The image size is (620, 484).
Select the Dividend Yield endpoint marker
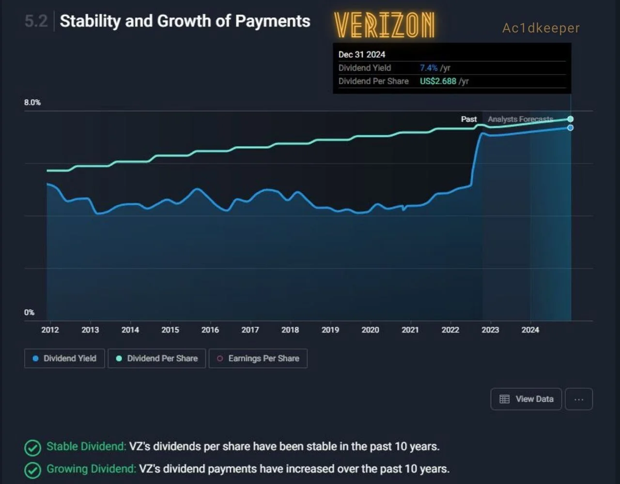coord(571,128)
